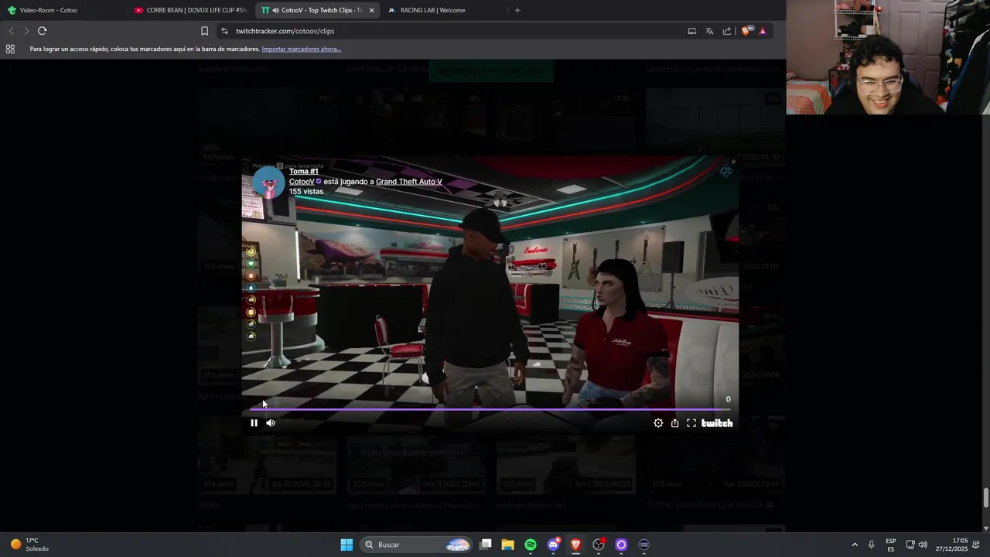Screen dimensions: 990x557
Task: Open Task View on taskbar
Action: point(486,545)
